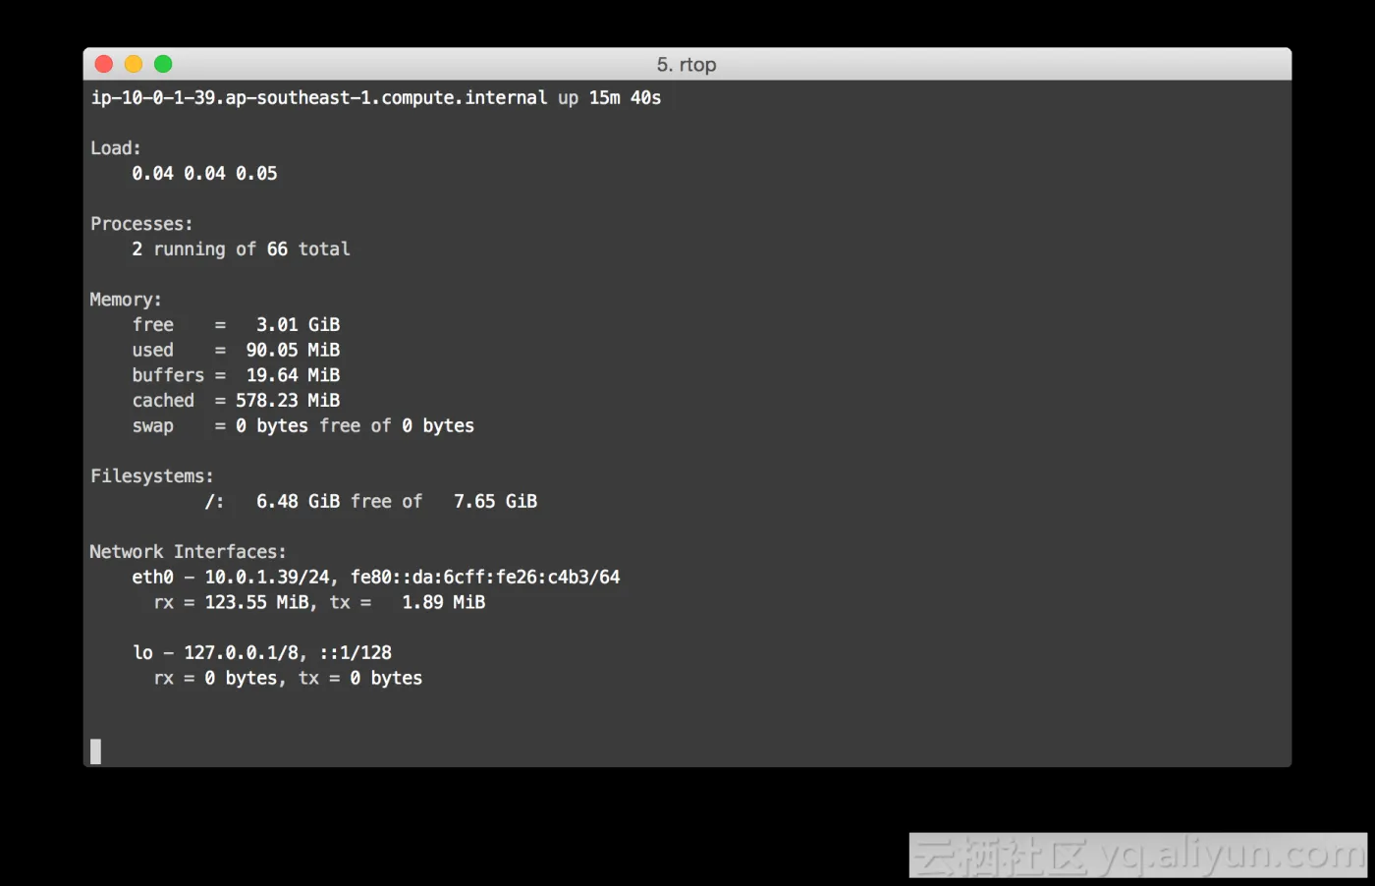Viewport: 1375px width, 886px height.
Task: Click the red close window button
Action: point(103,64)
